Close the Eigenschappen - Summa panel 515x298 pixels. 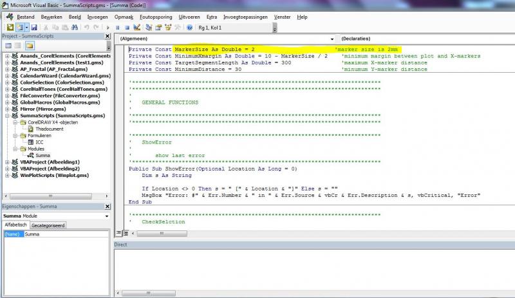pyautogui.click(x=108, y=207)
